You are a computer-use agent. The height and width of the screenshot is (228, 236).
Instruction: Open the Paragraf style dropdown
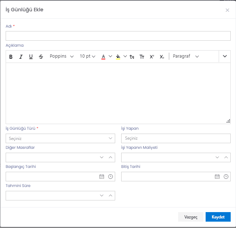pos(186,56)
